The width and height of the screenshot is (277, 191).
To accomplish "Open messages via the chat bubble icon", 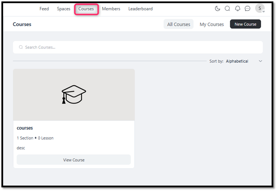I will click(248, 9).
